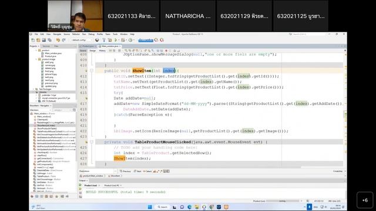Open the Navigator Members dropdown
This screenshot has width=376, height=211.
[x=41, y=110]
